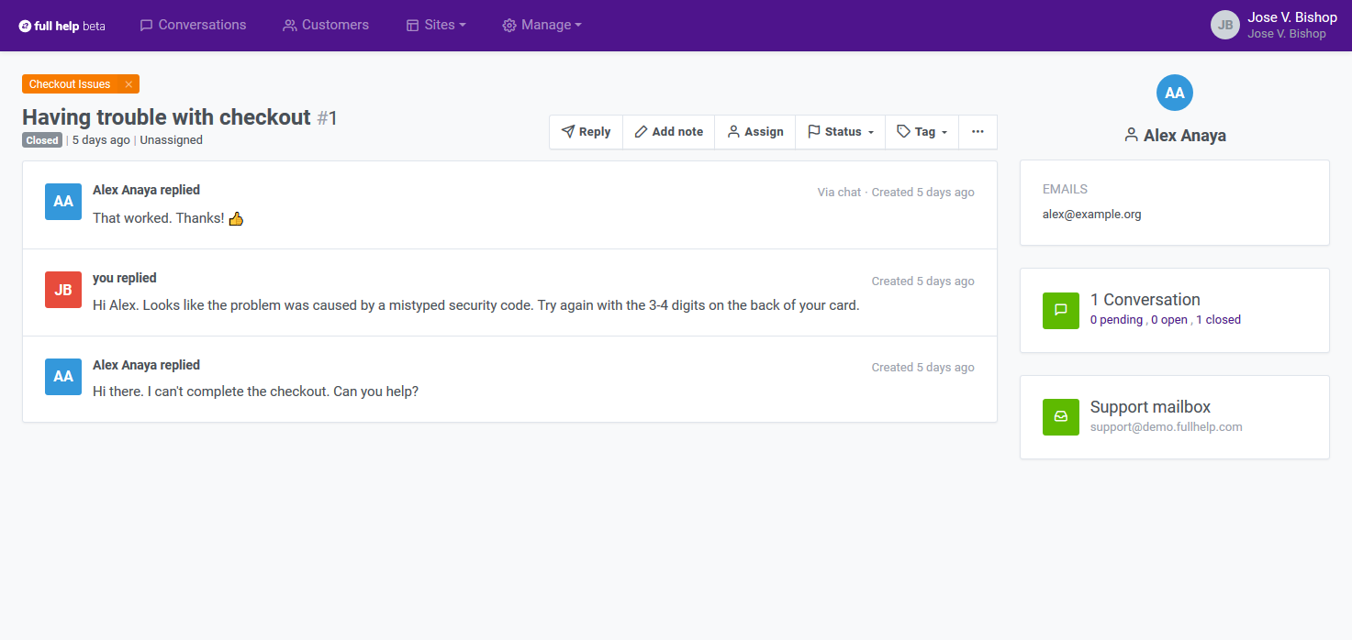Screen dimensions: 1352x640
Task: Reply to the conversation
Action: tap(587, 132)
